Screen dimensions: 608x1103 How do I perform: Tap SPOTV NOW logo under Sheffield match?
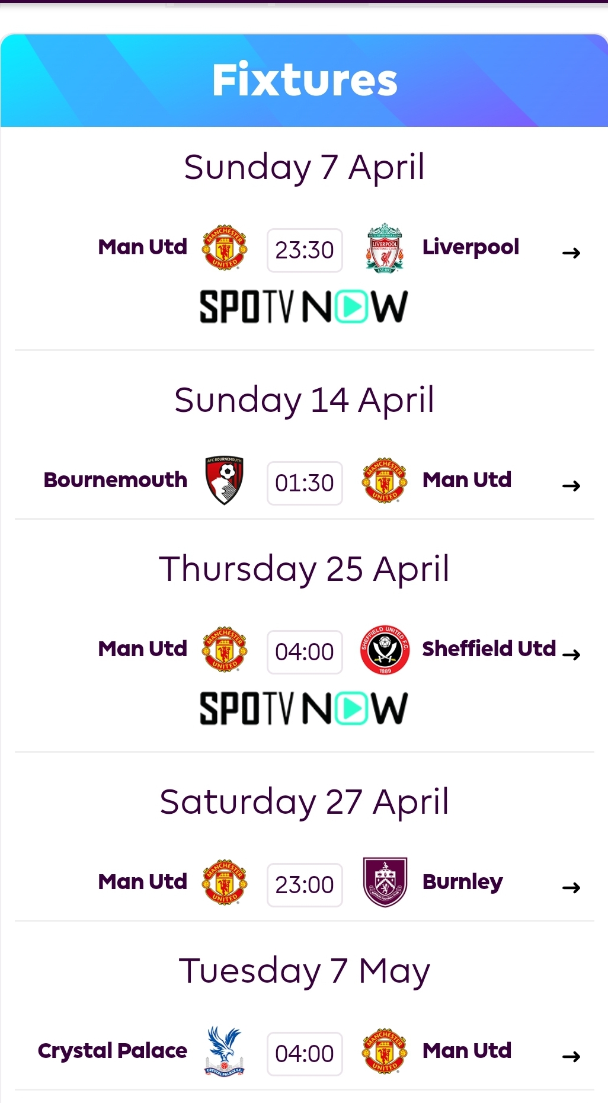click(303, 708)
